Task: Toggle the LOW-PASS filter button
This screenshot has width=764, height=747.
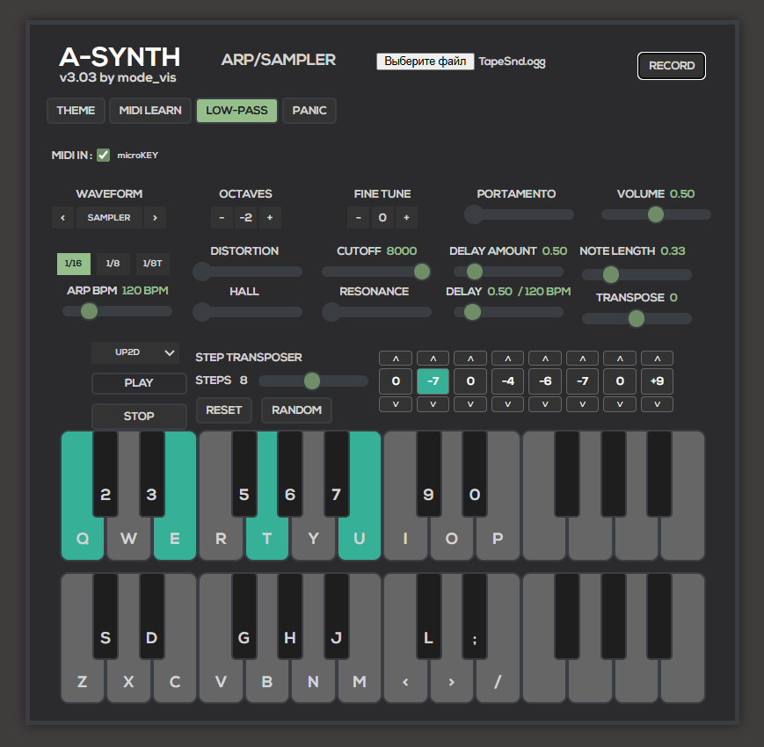Action: pyautogui.click(x=236, y=111)
